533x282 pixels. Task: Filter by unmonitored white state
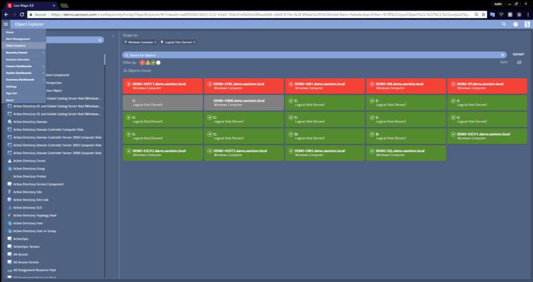158,63
